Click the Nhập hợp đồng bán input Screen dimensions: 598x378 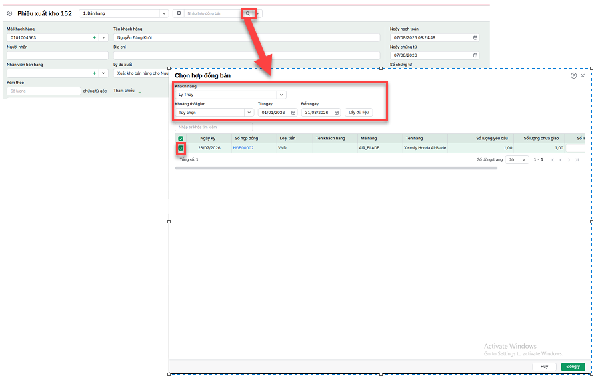click(x=213, y=13)
